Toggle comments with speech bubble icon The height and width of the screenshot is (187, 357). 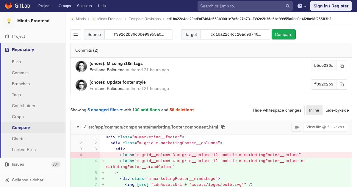tap(297, 127)
